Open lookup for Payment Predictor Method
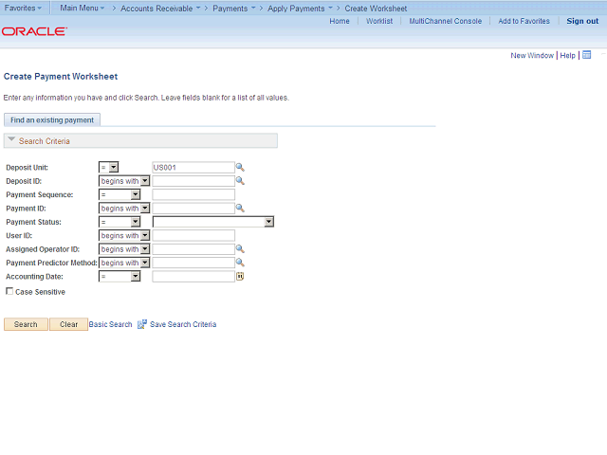Viewport: 607px width, 455px height. (x=240, y=263)
